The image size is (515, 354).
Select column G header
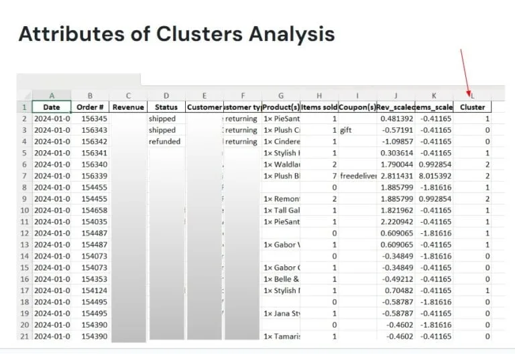(x=281, y=96)
